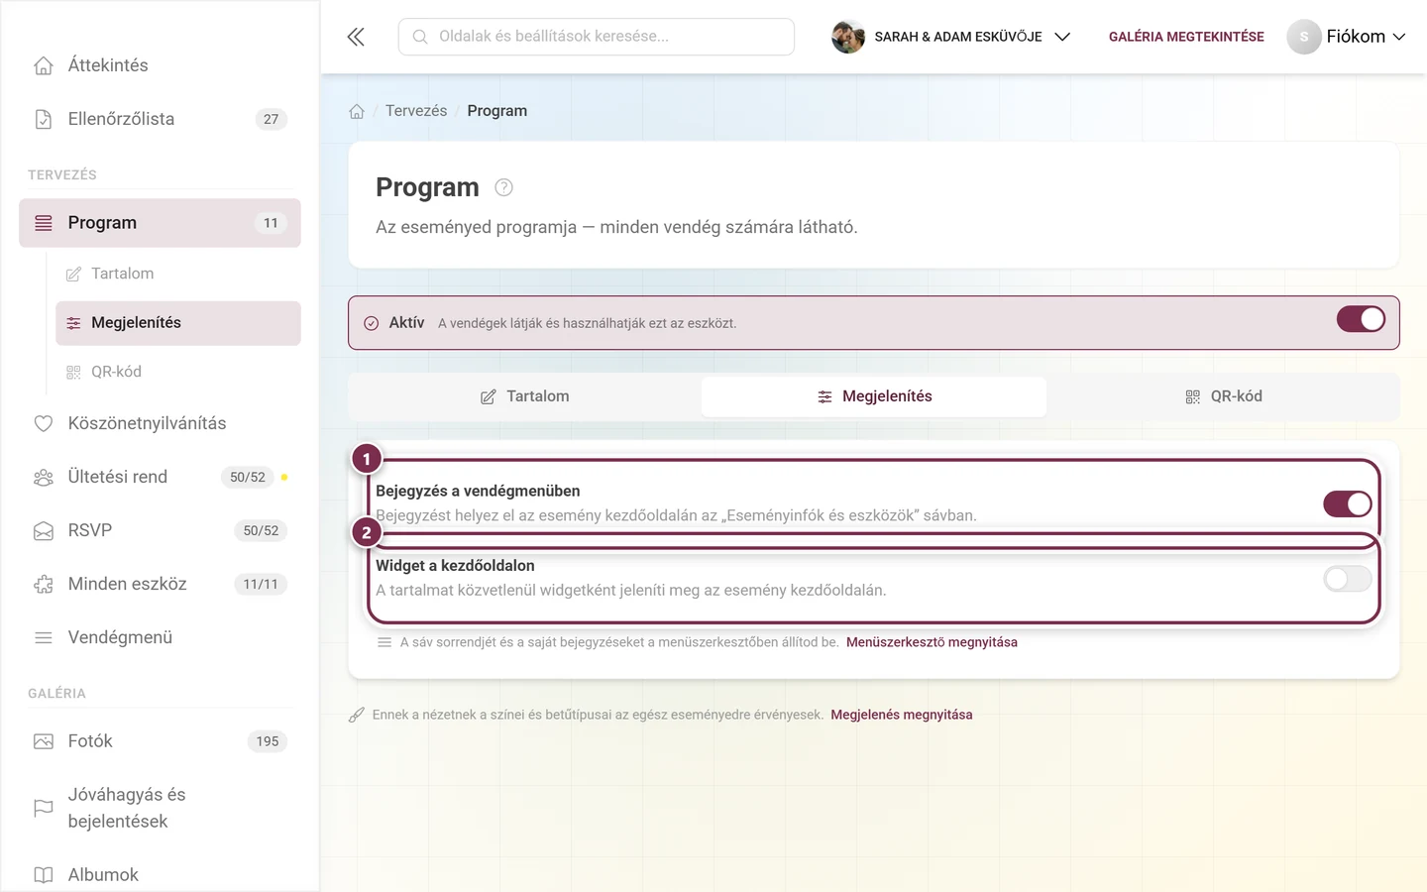The height and width of the screenshot is (892, 1427).
Task: Click the Ellenőrzőlista document icon
Action: pyautogui.click(x=44, y=119)
